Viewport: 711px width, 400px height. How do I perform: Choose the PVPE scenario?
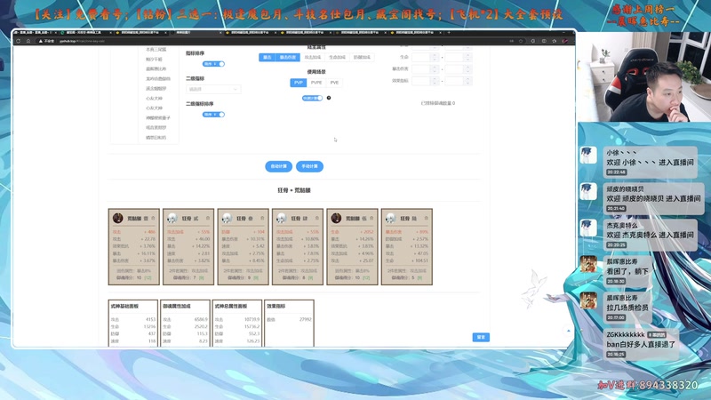click(316, 83)
